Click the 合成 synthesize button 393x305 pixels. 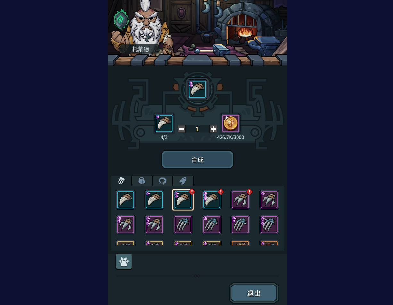197,159
